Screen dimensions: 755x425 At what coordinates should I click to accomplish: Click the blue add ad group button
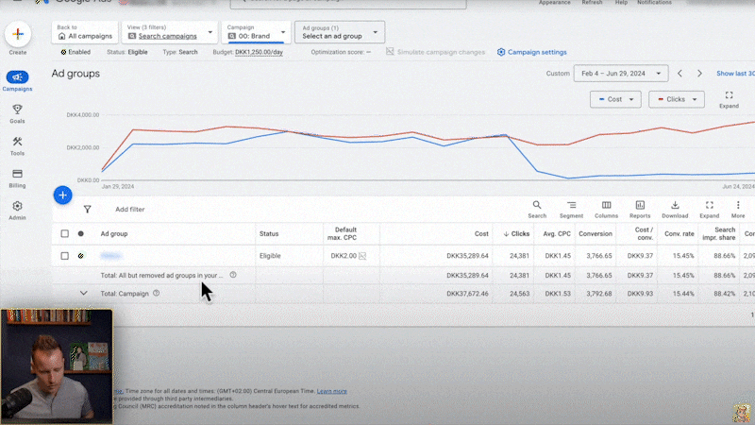62,195
